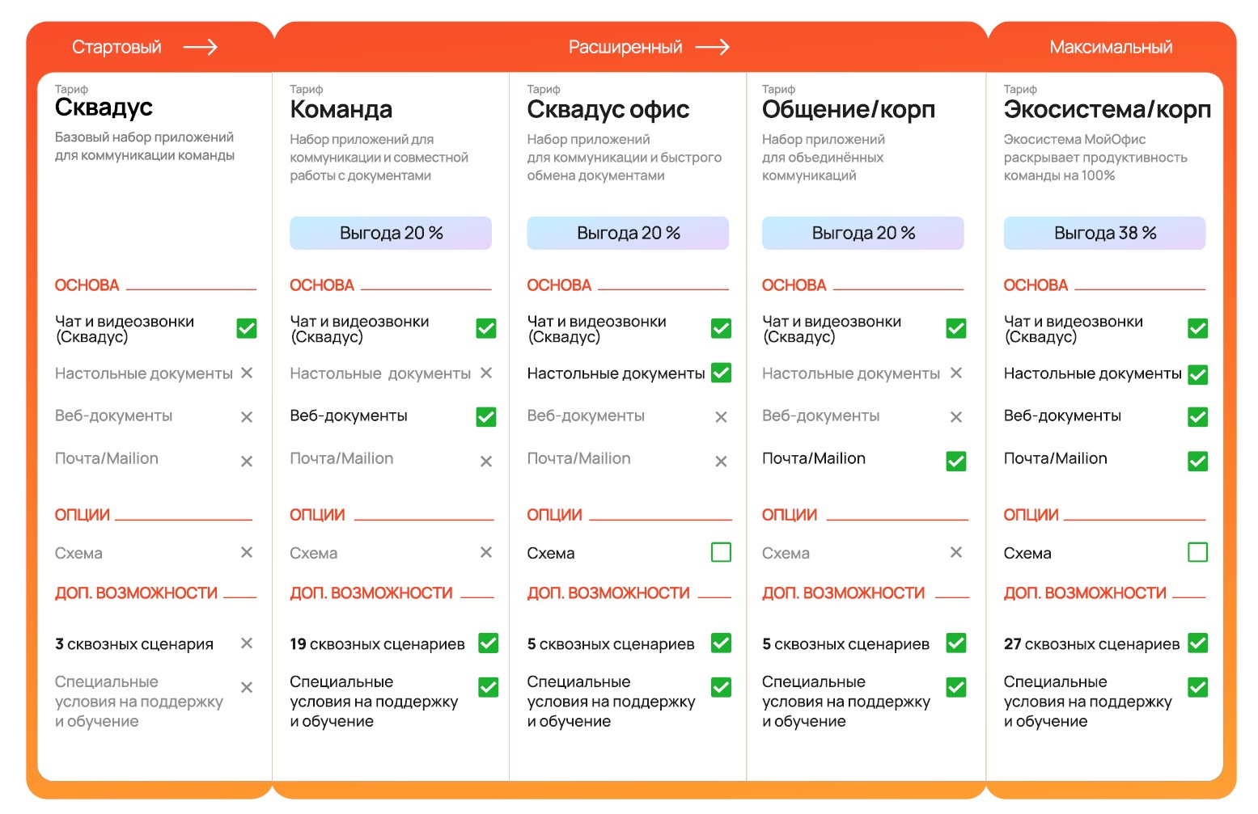Click the Сквадус офис plan heading
Viewport: 1258px width, 814px height.
[x=608, y=109]
